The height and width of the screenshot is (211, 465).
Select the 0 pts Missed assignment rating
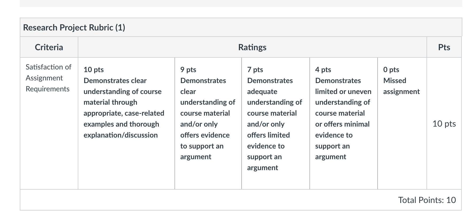[402, 123]
